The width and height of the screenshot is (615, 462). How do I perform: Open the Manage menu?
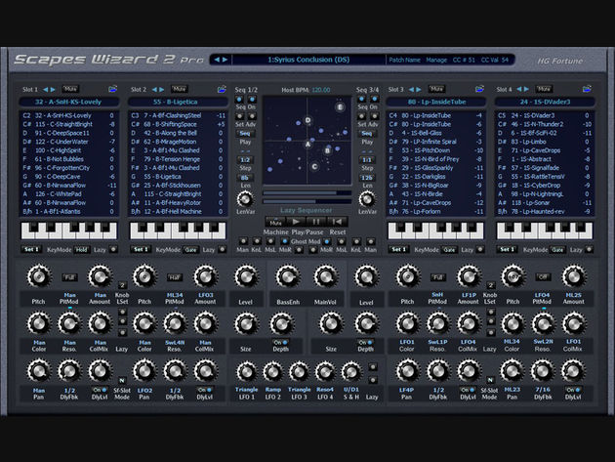pos(436,60)
